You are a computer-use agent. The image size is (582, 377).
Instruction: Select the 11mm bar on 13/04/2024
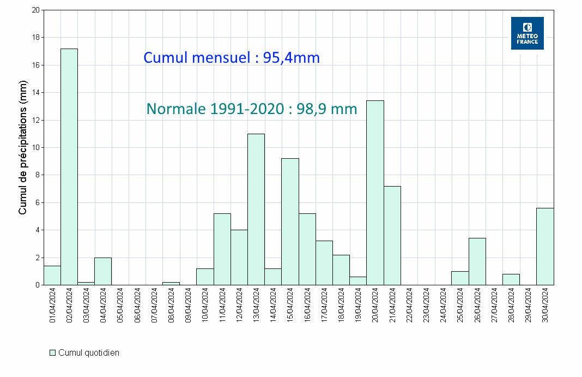256,207
